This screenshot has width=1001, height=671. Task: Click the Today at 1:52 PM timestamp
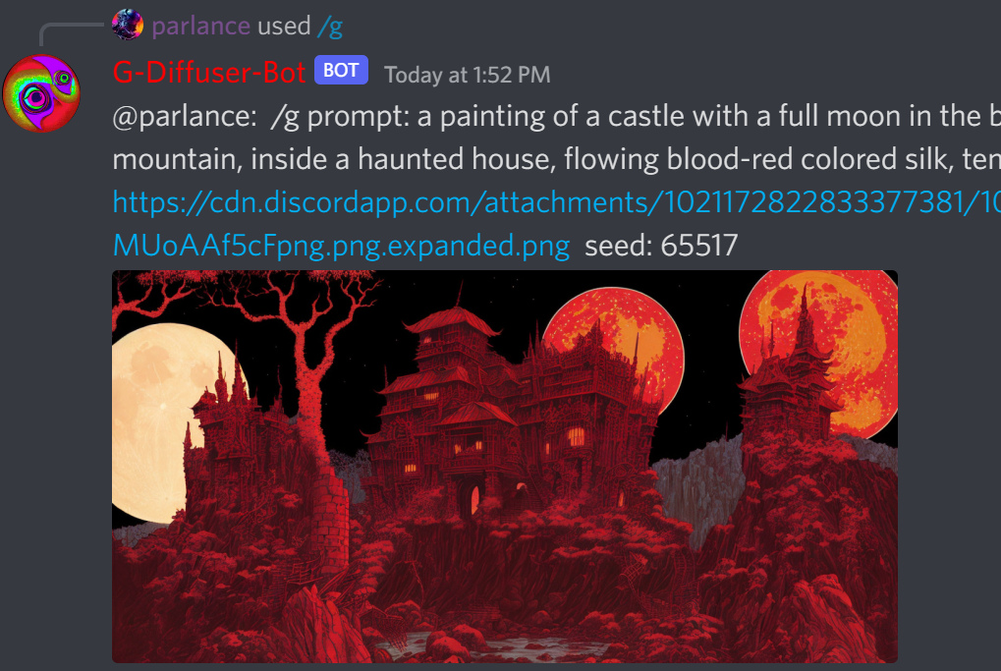pyautogui.click(x=467, y=75)
